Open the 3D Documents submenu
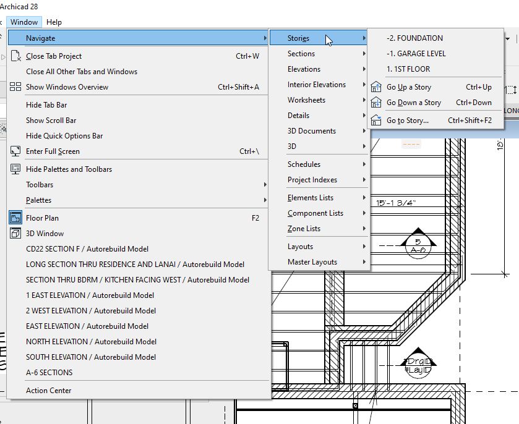519x424 pixels. click(319, 131)
